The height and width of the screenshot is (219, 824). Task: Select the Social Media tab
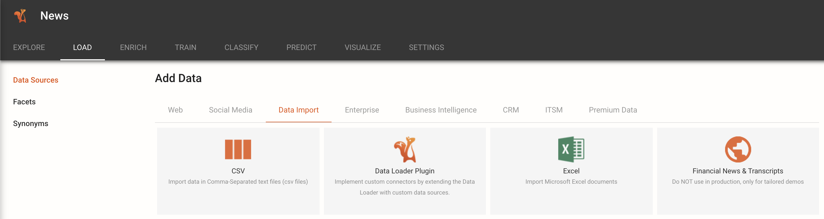[231, 110]
